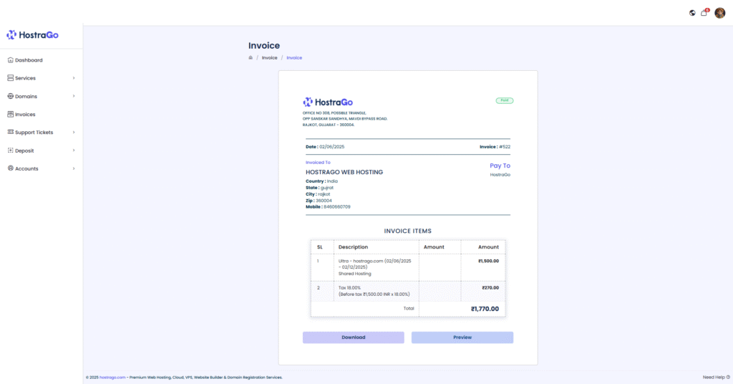The height and width of the screenshot is (384, 733).
Task: Click the Paid status badge
Action: [x=505, y=100]
